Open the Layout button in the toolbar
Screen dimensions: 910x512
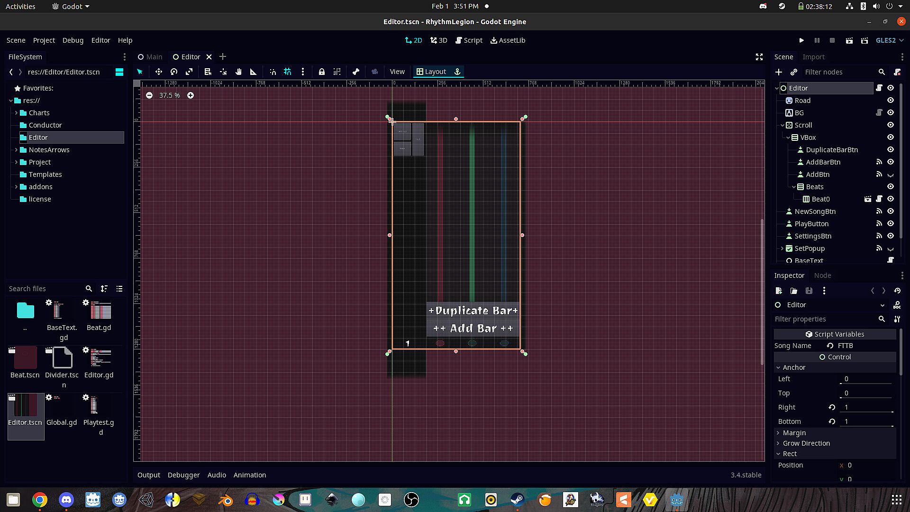(431, 72)
